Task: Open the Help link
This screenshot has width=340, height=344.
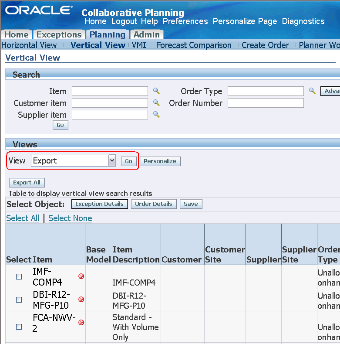Action: coord(149,21)
